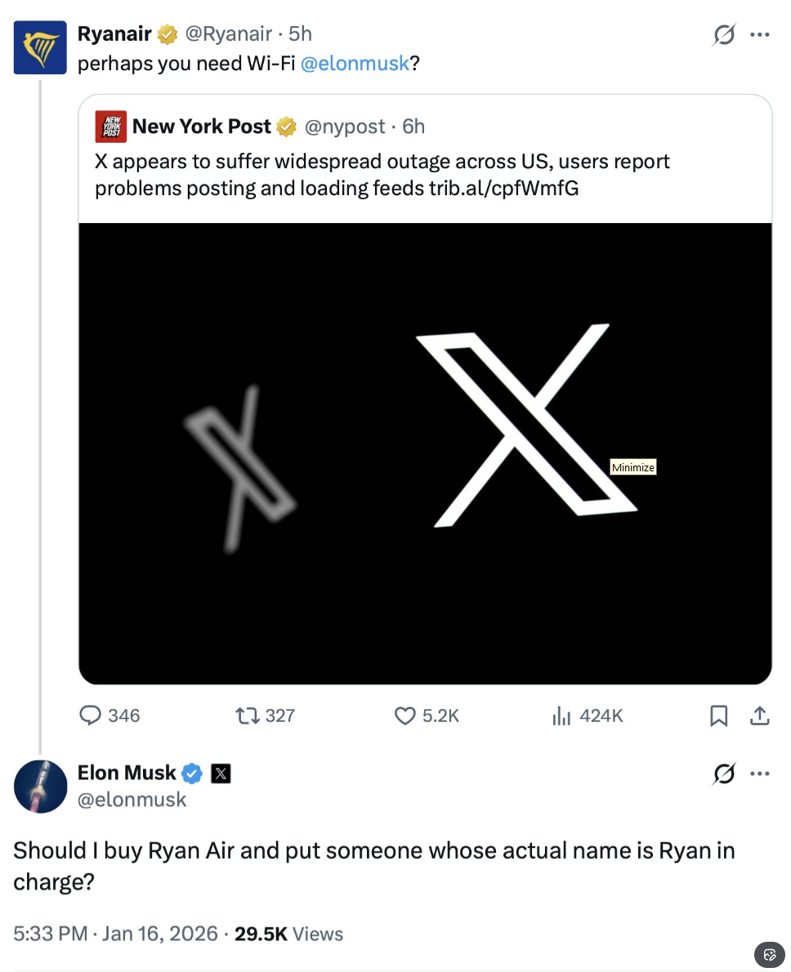Image resolution: width=791 pixels, height=972 pixels.
Task: Click the reply comment icon with 346
Action: click(90, 716)
